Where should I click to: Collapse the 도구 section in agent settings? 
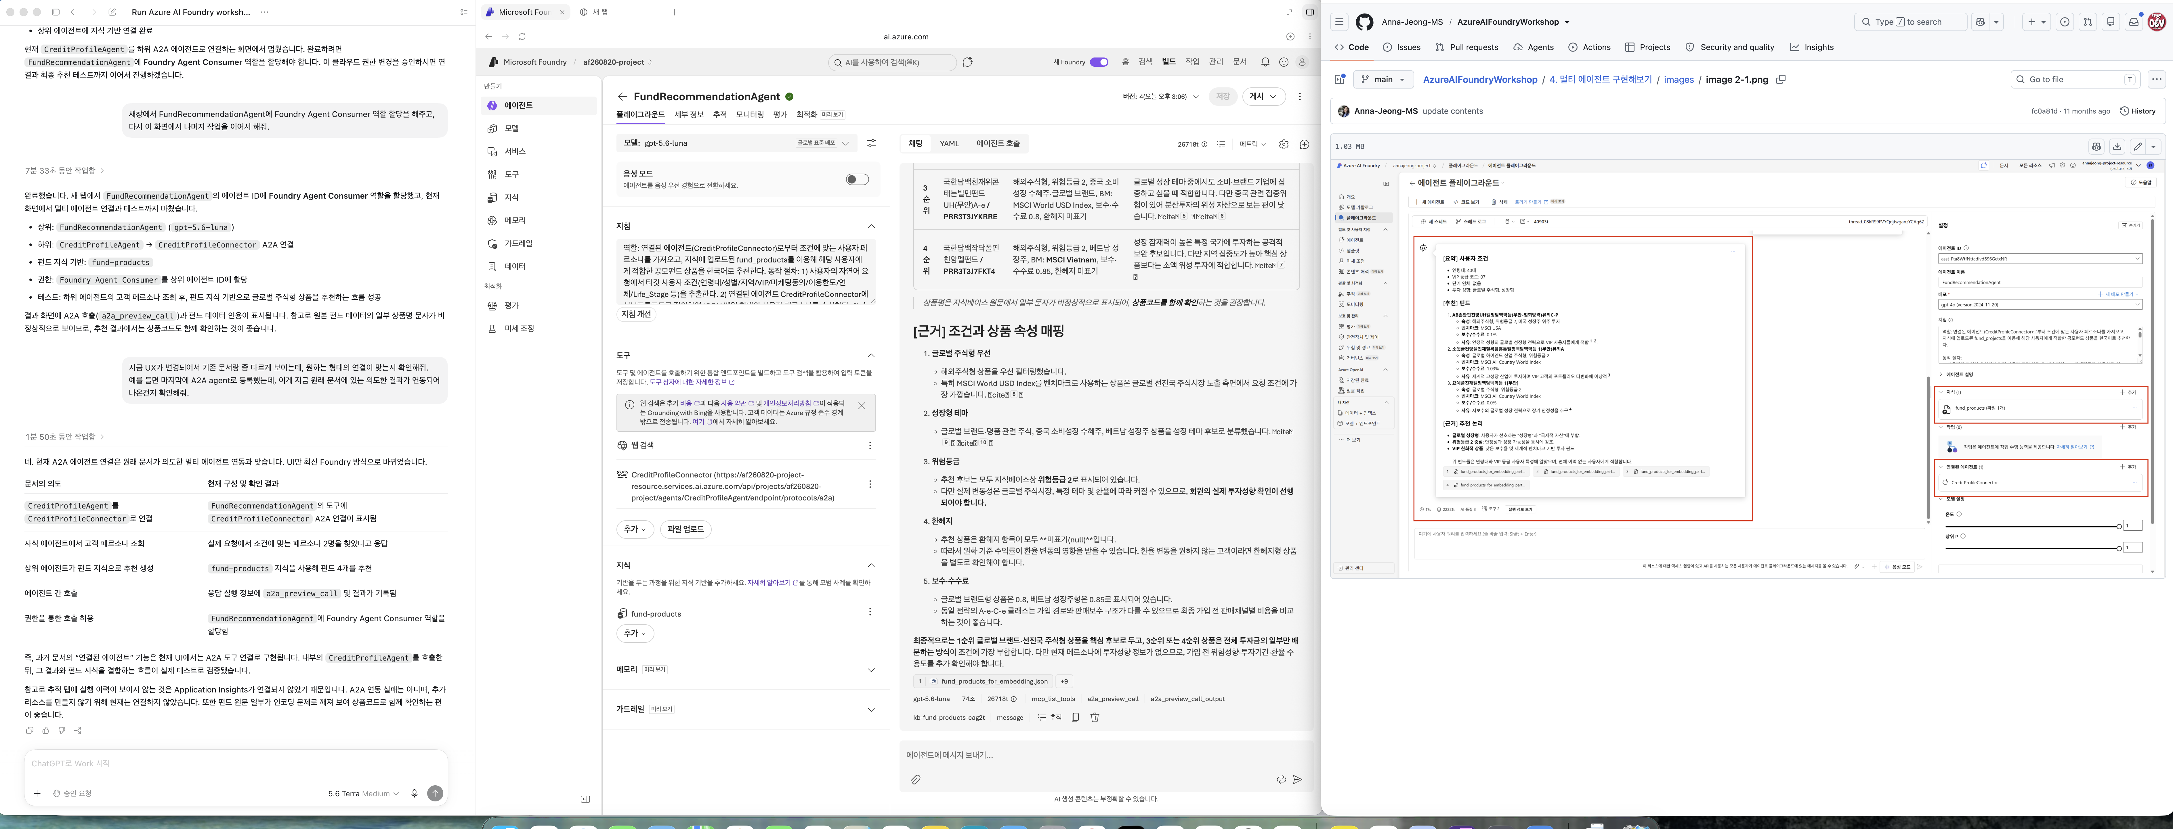(871, 356)
